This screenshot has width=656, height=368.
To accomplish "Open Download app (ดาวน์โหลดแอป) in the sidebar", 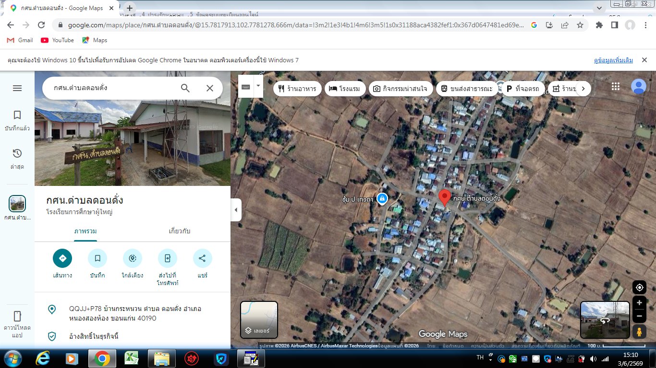I will pyautogui.click(x=17, y=324).
